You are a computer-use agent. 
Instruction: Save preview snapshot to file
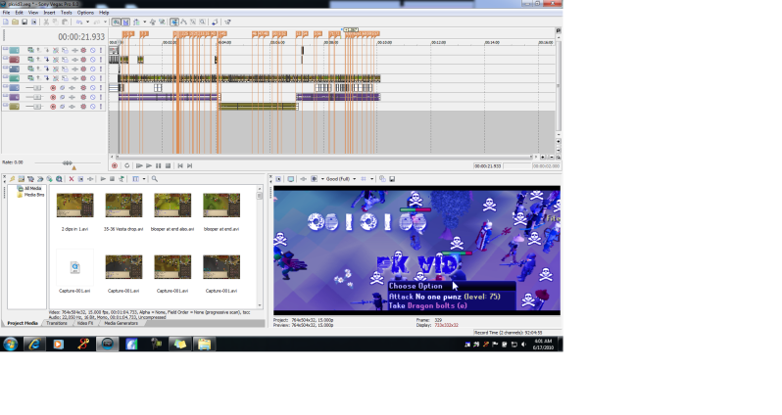(x=392, y=179)
